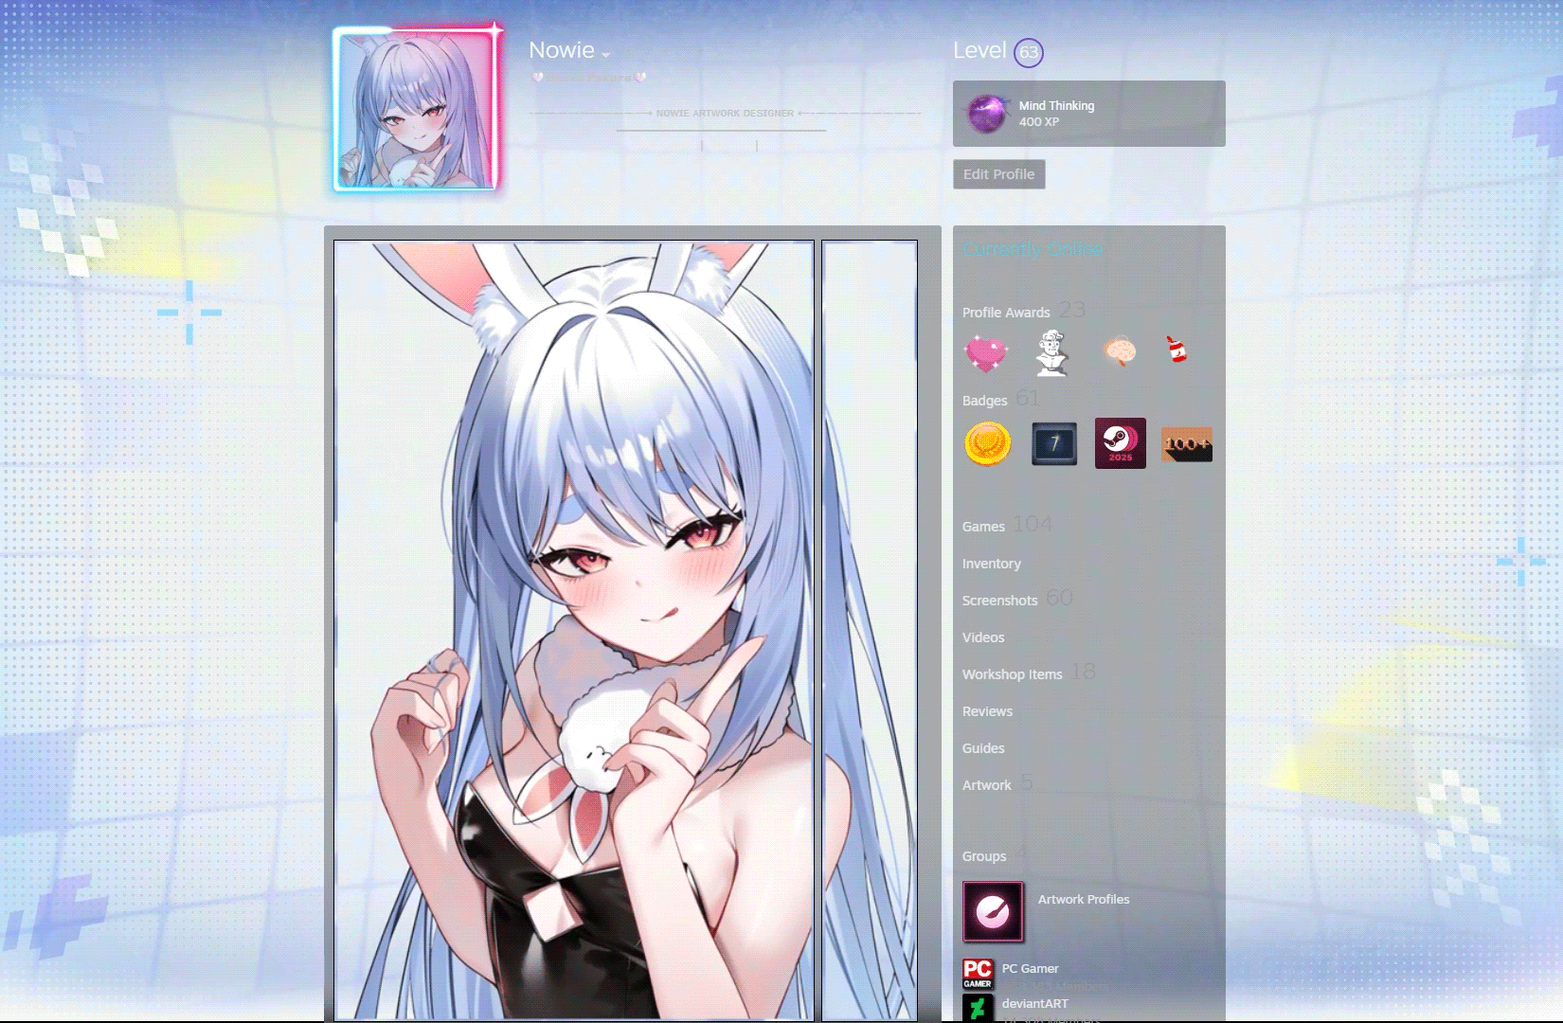Open the Steam 2025 badge
The image size is (1563, 1023).
[1121, 443]
